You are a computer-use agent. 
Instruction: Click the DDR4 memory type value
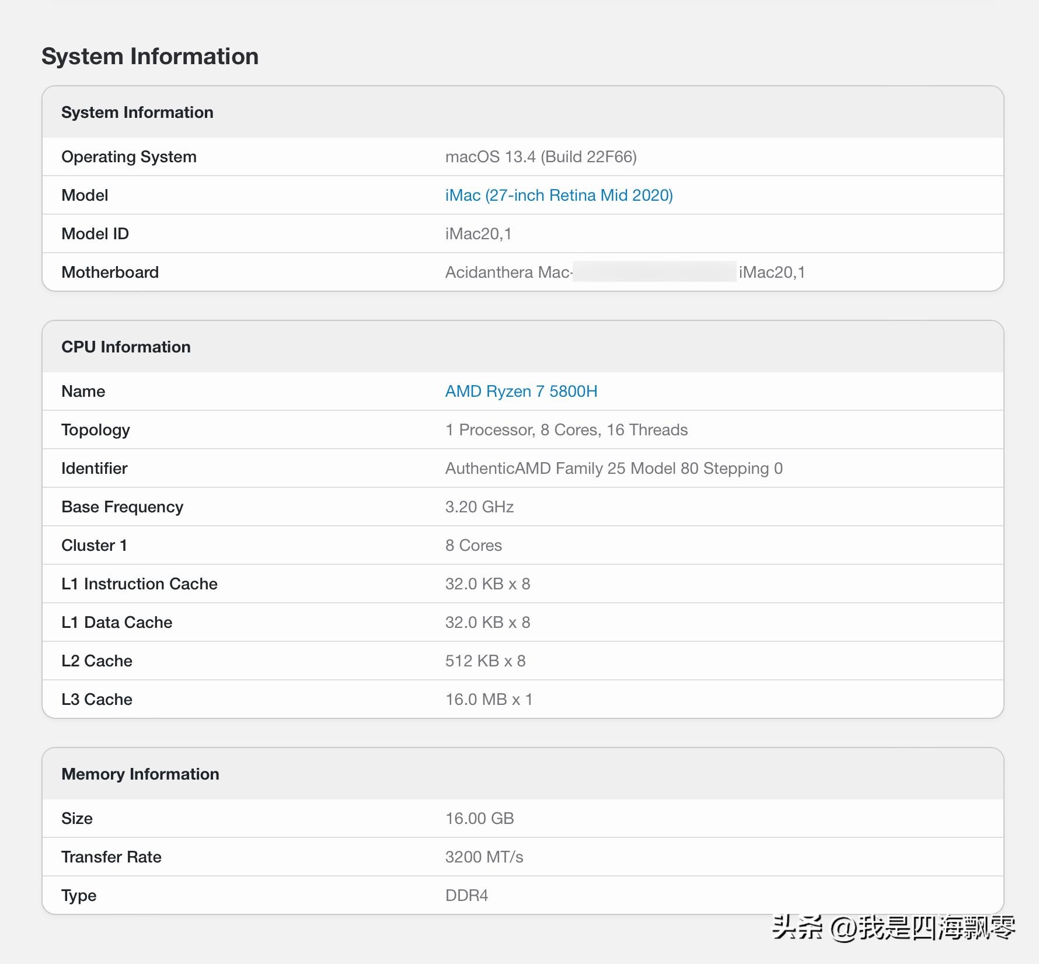(466, 895)
